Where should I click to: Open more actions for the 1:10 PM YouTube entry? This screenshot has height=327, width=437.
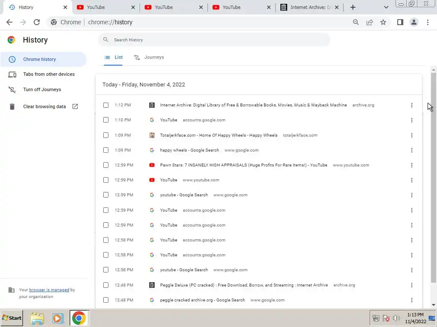(412, 120)
